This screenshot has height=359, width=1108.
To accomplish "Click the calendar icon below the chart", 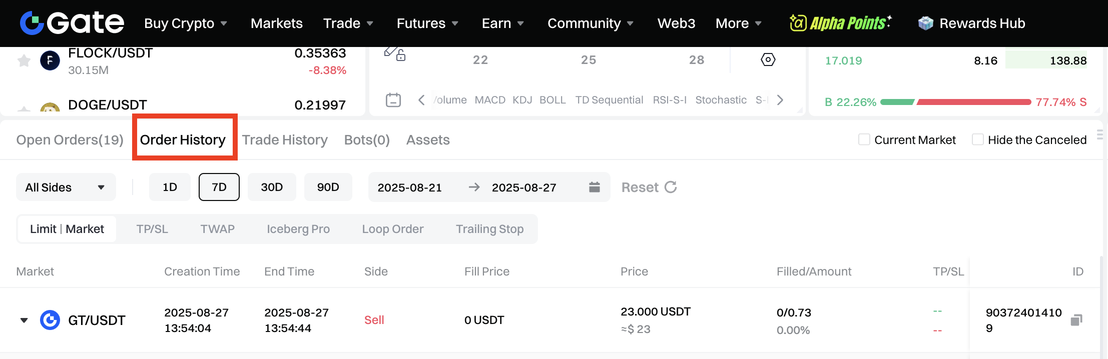I will (x=393, y=100).
